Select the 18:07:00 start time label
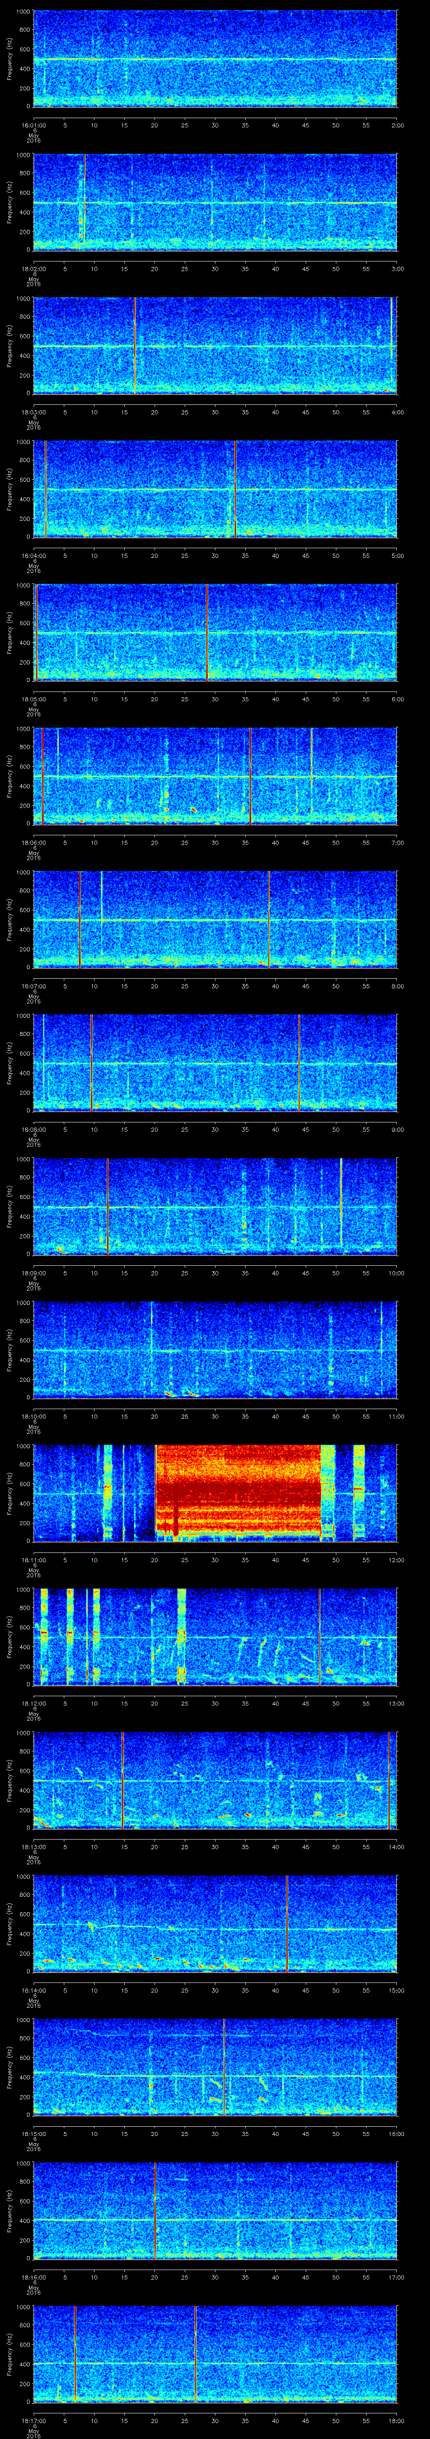The image size is (430, 2439). (33, 986)
